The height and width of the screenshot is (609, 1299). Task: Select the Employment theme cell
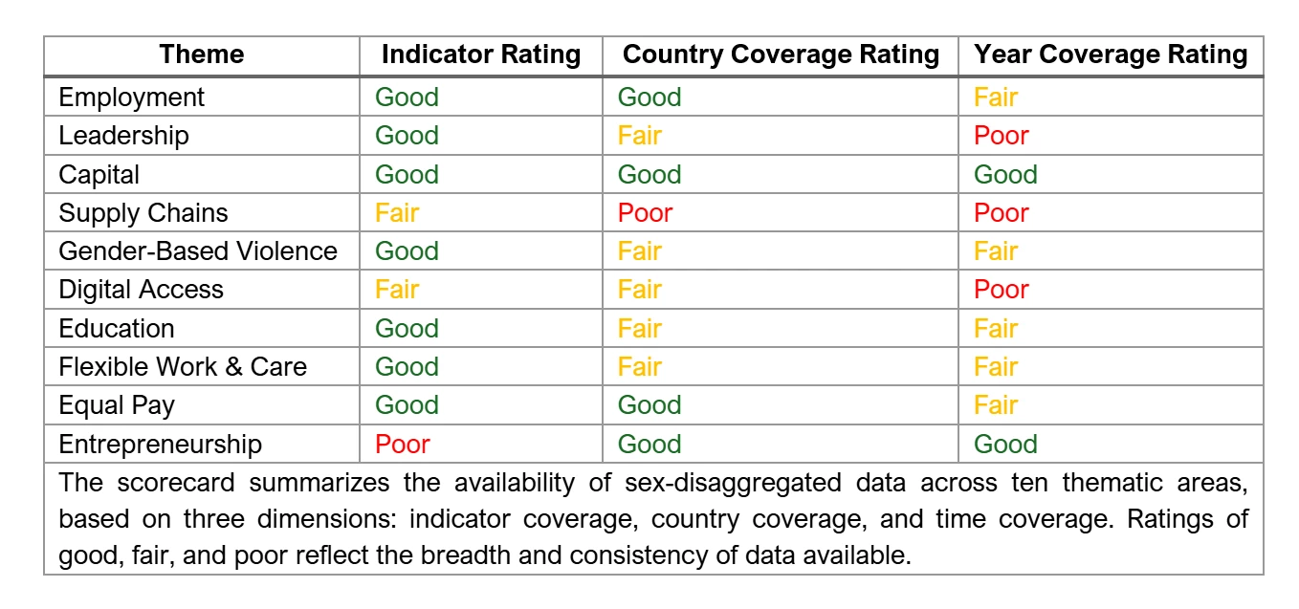click(131, 98)
